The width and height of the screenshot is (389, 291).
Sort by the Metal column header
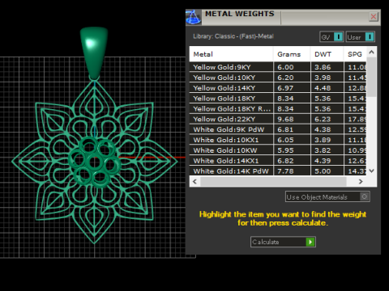coord(231,54)
